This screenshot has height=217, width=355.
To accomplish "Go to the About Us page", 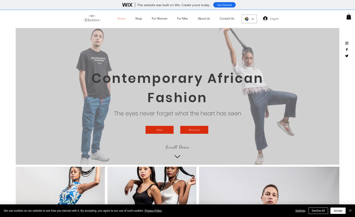I will tap(204, 19).
